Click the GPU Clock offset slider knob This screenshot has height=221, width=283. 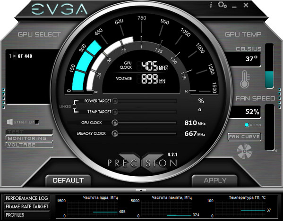(x=115, y=123)
